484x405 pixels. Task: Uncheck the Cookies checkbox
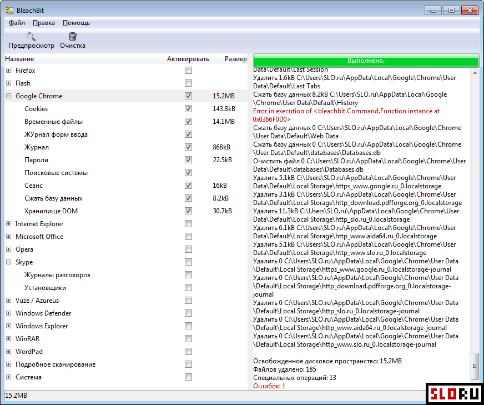click(x=188, y=109)
